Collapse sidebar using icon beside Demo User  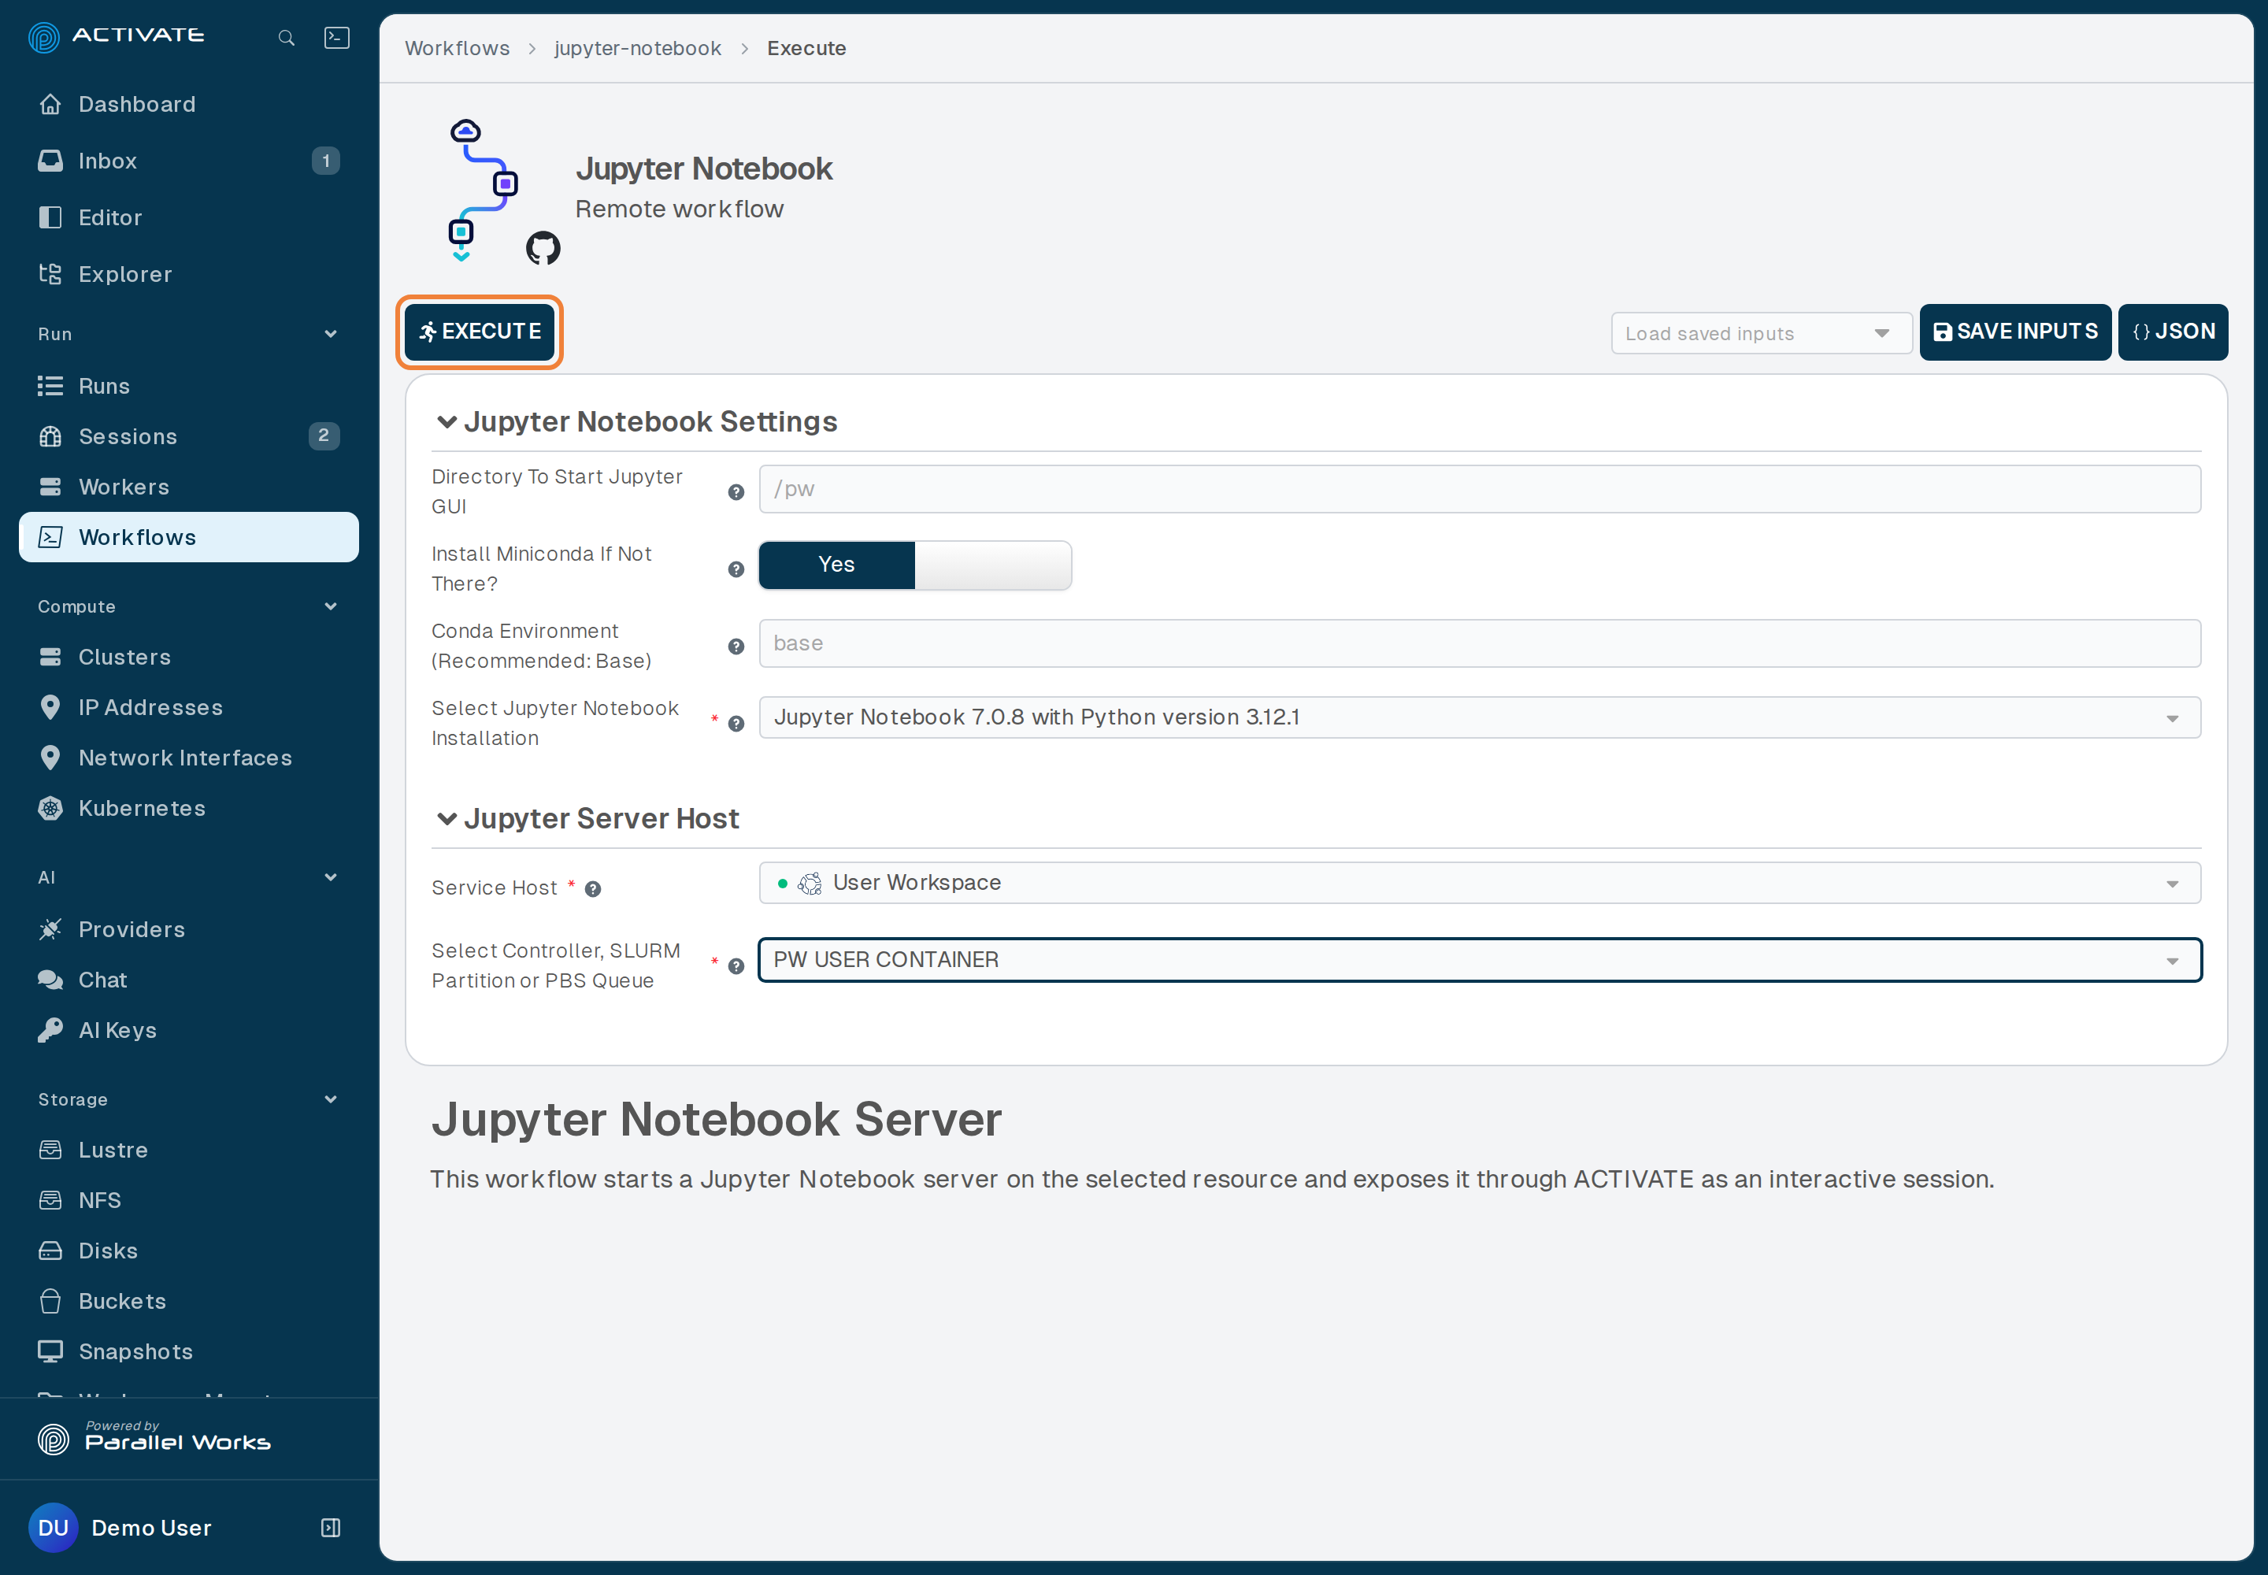[331, 1527]
